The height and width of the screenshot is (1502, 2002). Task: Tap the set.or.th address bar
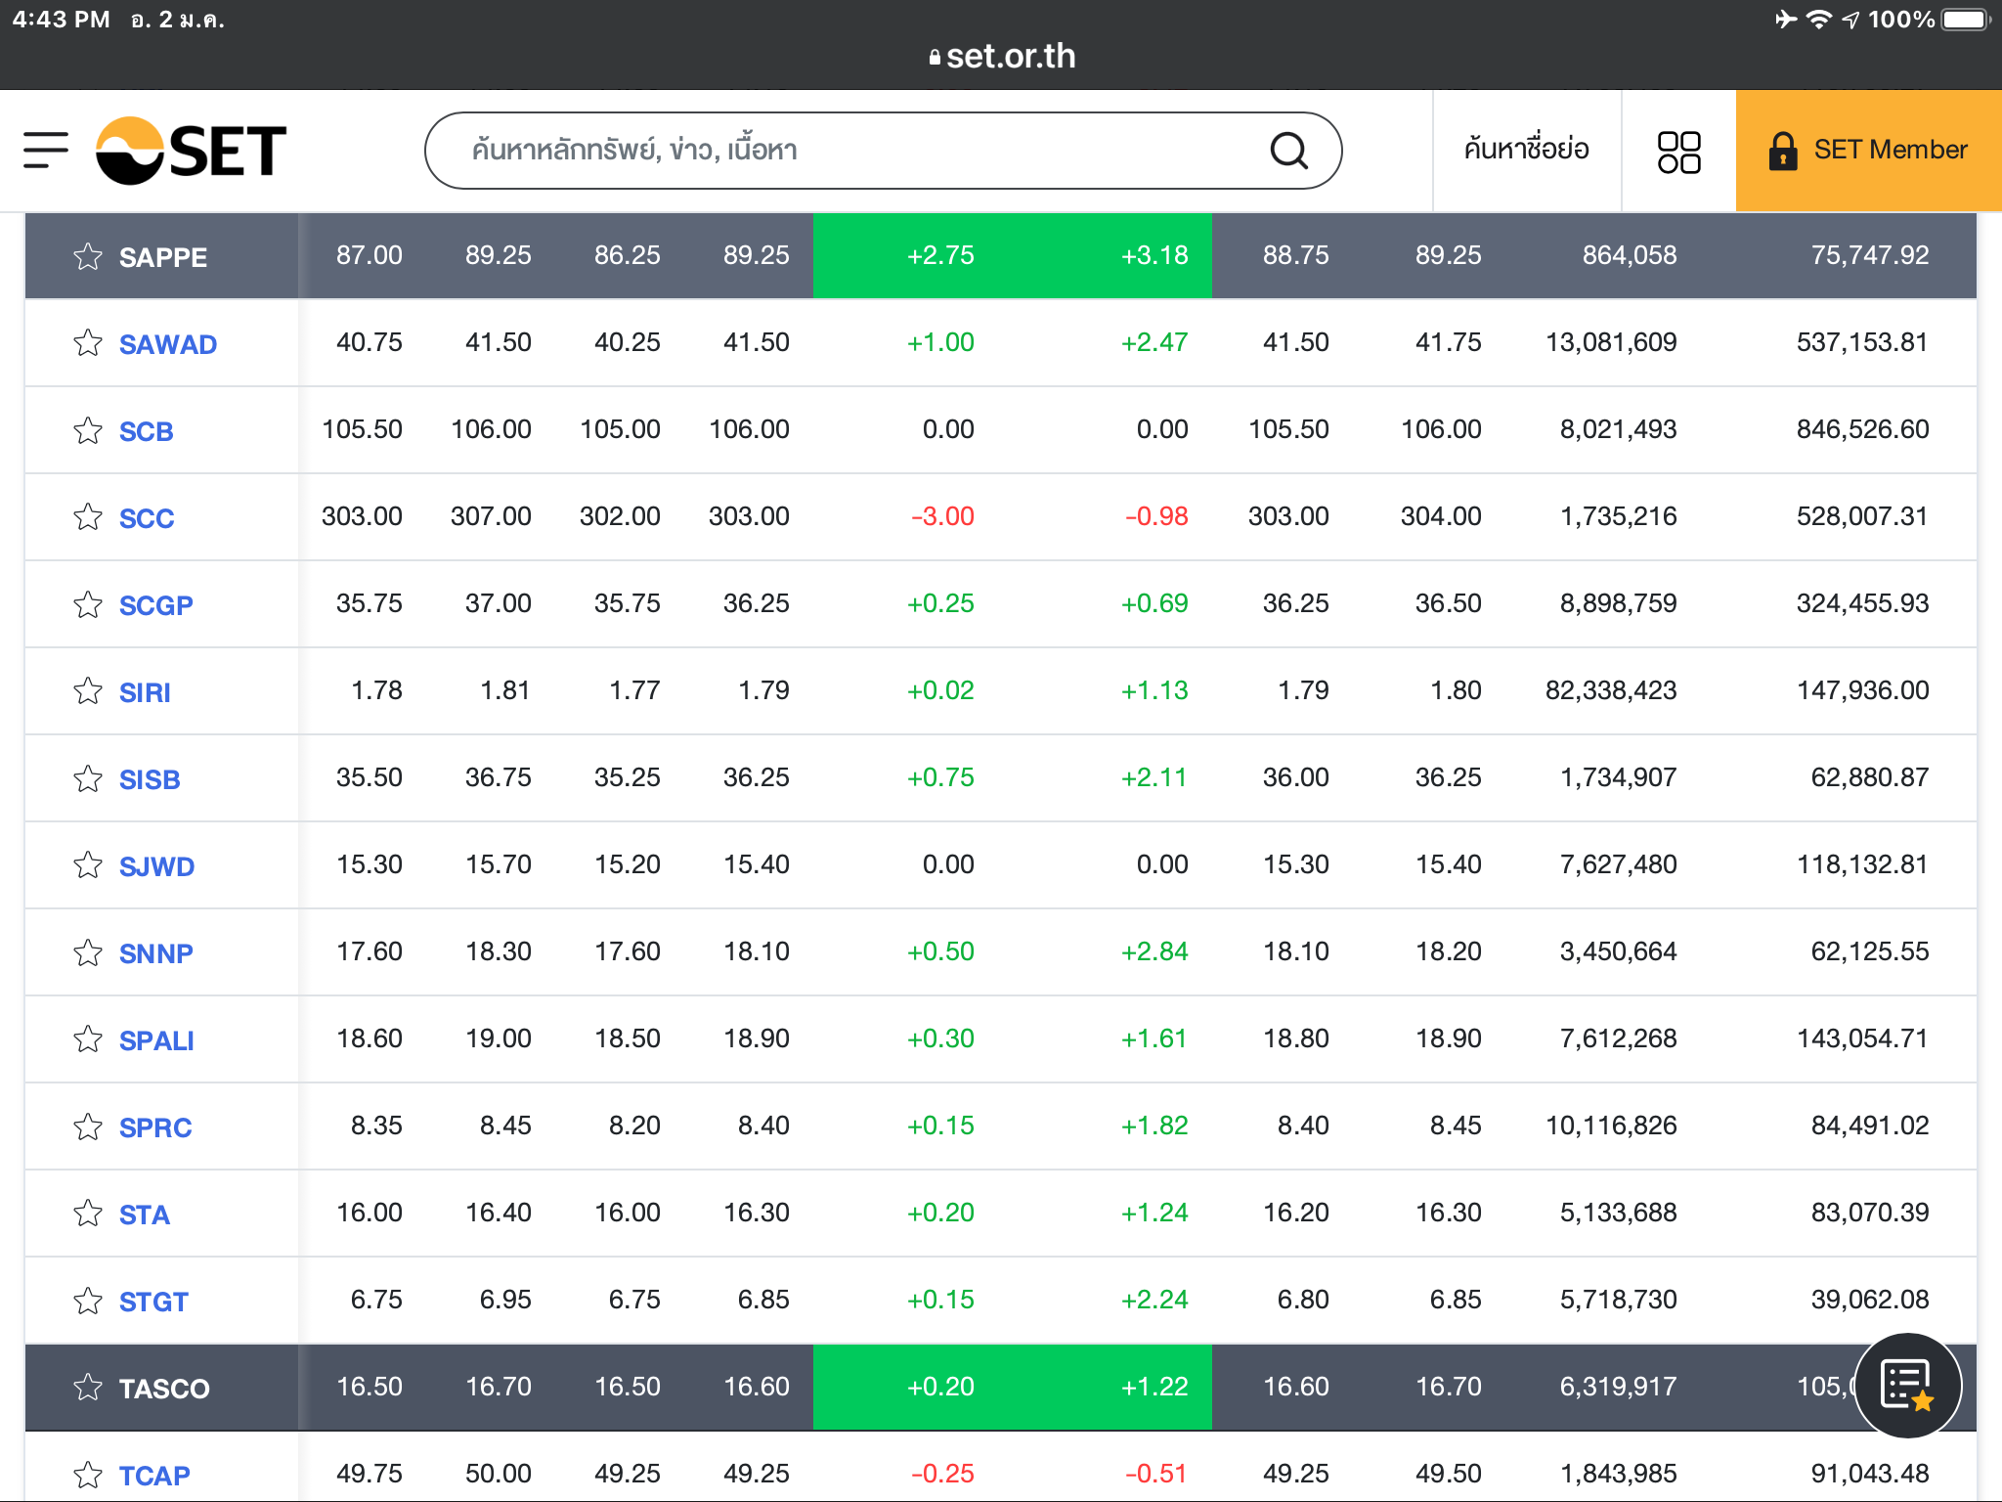pos(1001,57)
